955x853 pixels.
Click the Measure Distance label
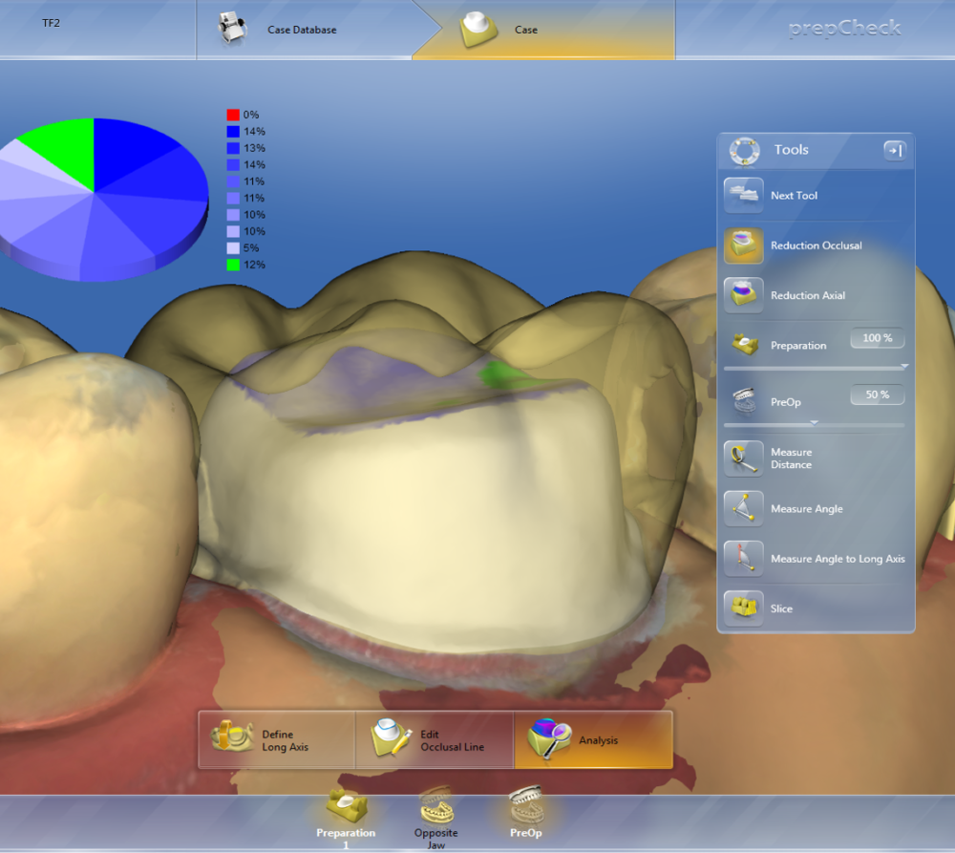click(x=791, y=458)
